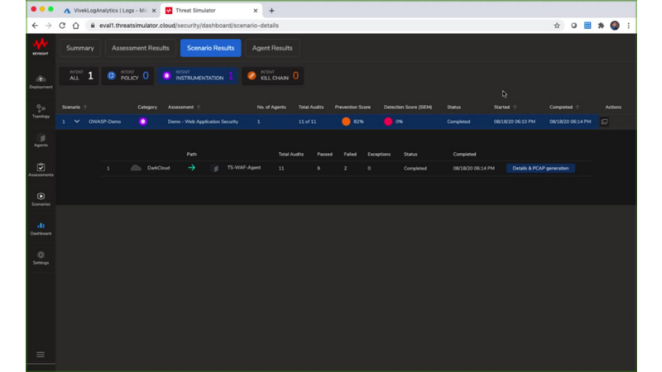Click the TS-WAF-Agent label
This screenshot has width=662, height=372.
[244, 168]
